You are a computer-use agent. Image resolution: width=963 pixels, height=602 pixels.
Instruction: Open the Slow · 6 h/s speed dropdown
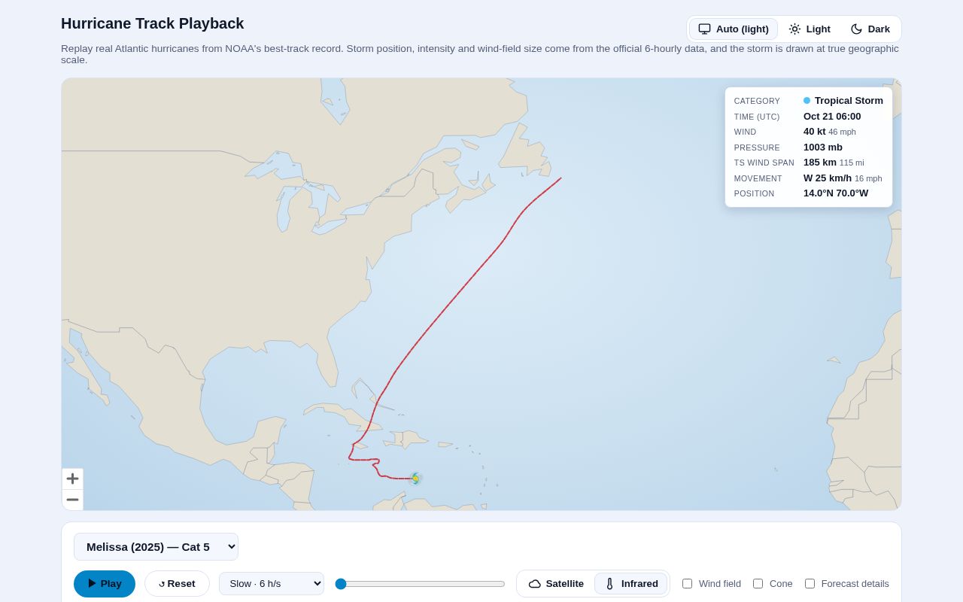(272, 584)
